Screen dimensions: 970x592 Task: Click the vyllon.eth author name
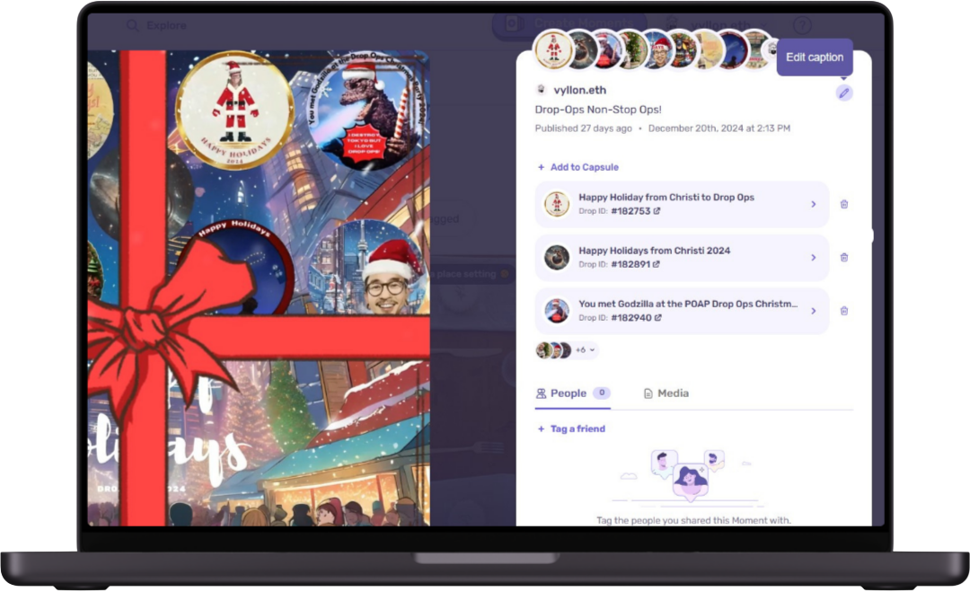click(582, 90)
